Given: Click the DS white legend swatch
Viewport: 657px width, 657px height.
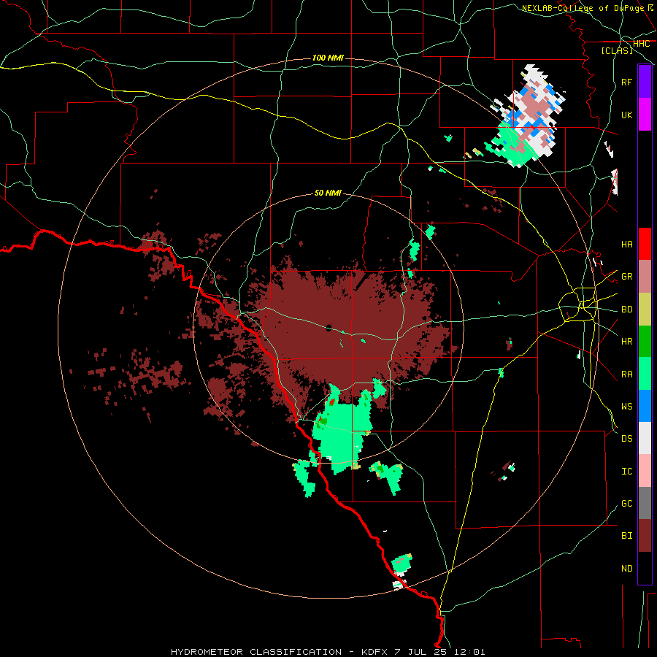Looking at the screenshot, I should point(645,438).
